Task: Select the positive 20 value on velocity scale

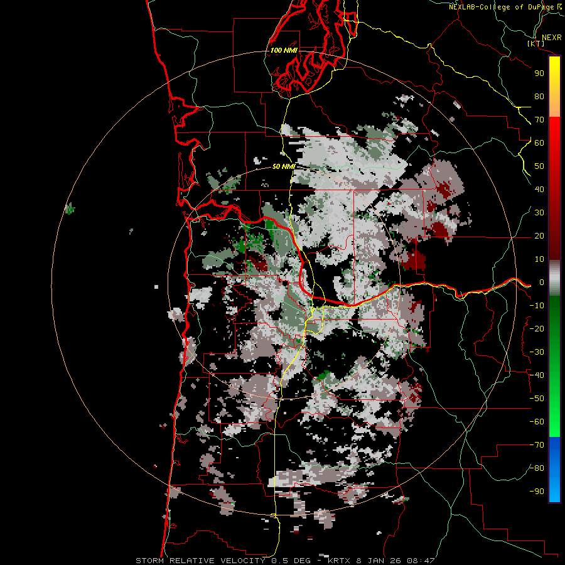Action: pyautogui.click(x=539, y=236)
